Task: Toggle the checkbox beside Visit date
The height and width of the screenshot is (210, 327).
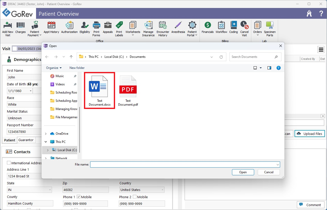Action: [15, 49]
